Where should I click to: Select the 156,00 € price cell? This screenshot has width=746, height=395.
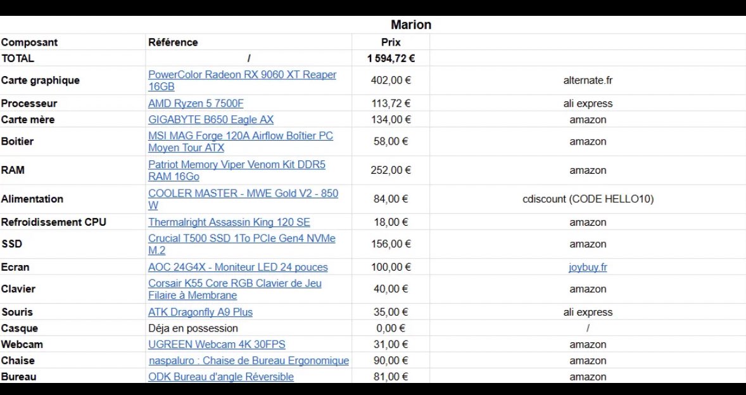point(391,244)
